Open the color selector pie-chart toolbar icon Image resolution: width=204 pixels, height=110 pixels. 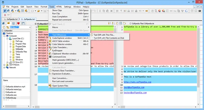[160, 11]
